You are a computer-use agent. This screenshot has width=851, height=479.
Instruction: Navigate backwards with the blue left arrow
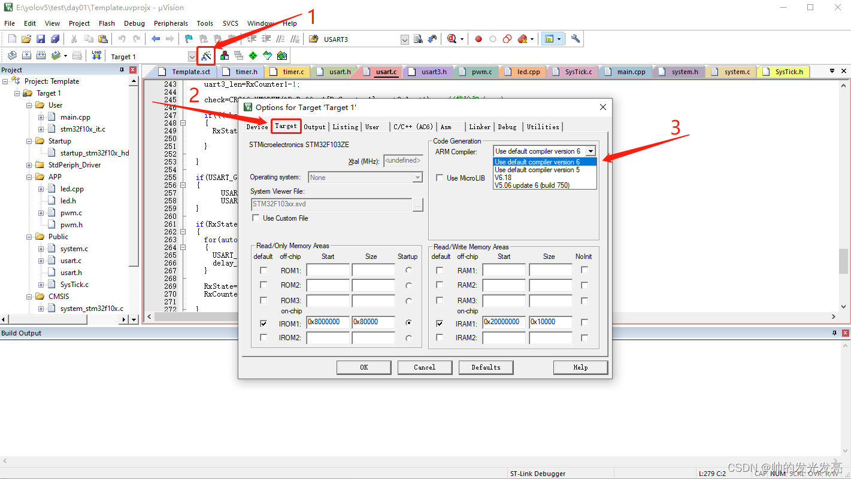tap(156, 39)
